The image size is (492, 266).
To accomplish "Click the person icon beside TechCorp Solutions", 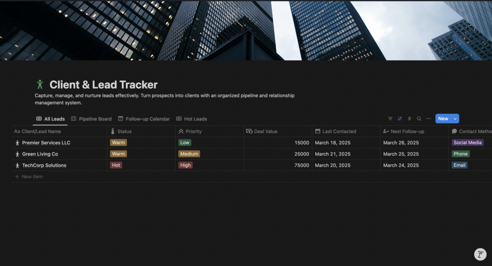I will pyautogui.click(x=17, y=166).
